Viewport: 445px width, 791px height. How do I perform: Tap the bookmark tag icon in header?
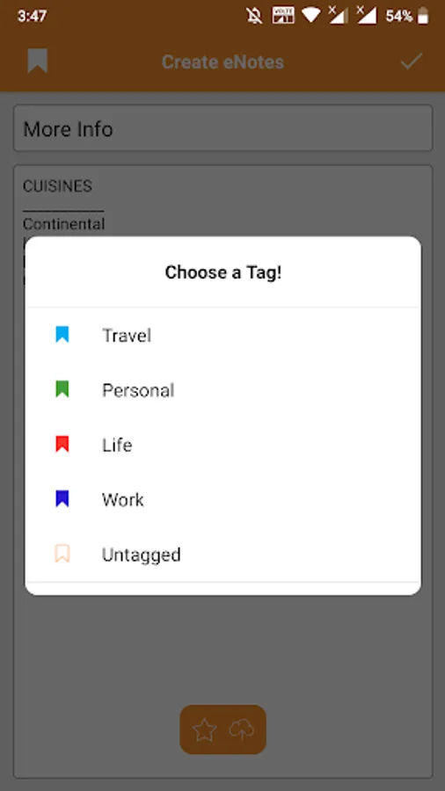tap(37, 62)
